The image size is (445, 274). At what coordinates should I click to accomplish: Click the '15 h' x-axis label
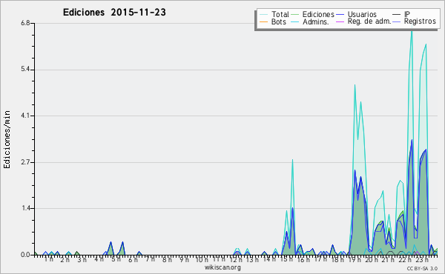[x=286, y=259]
